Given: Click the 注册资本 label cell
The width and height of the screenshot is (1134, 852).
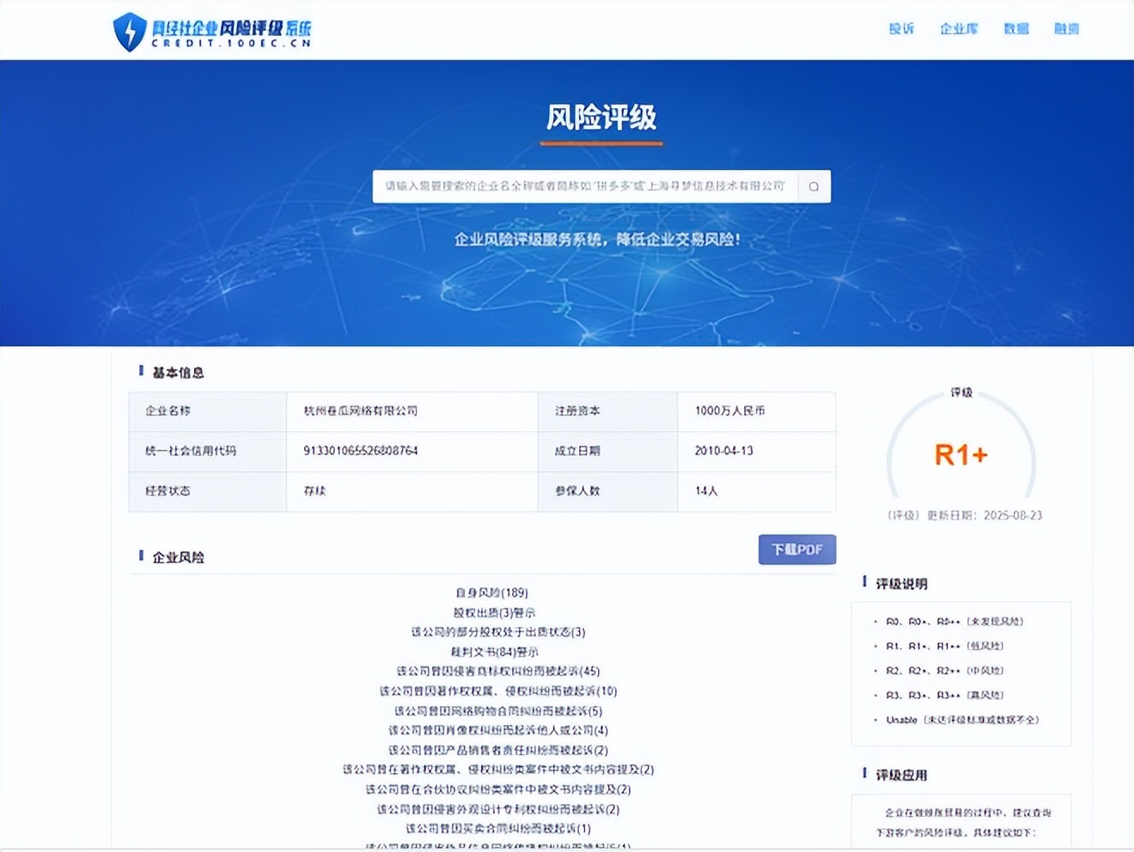Looking at the screenshot, I should [607, 411].
